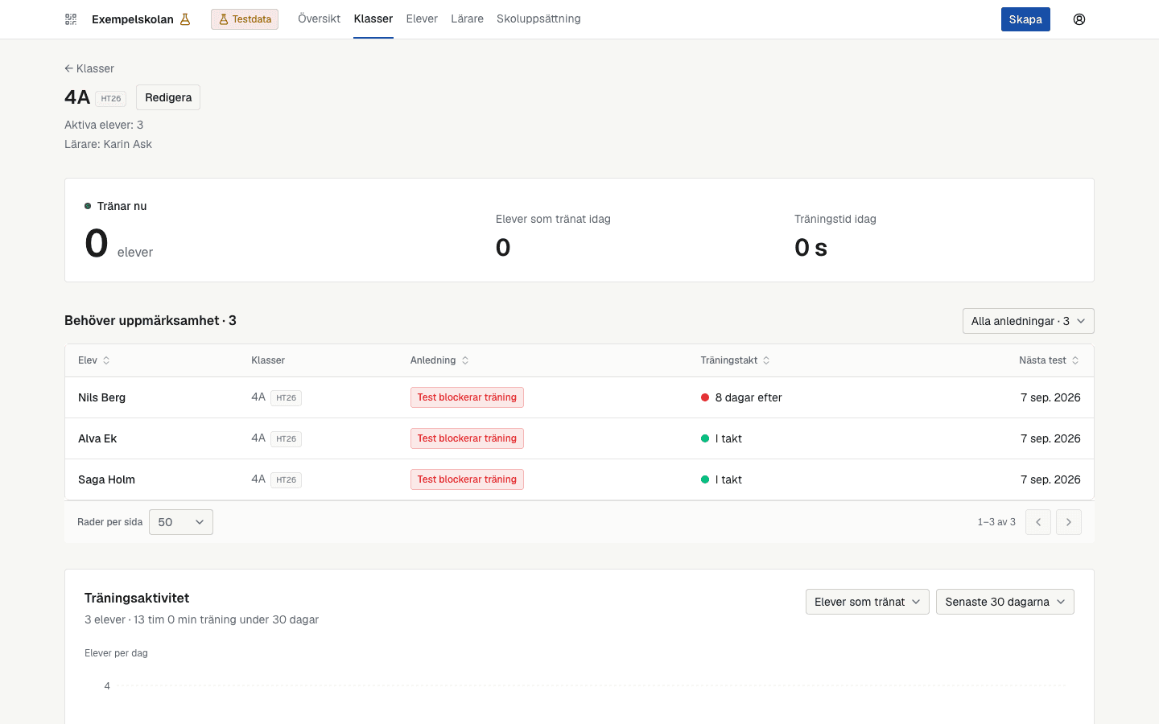Open student Nils Berg

click(x=101, y=397)
